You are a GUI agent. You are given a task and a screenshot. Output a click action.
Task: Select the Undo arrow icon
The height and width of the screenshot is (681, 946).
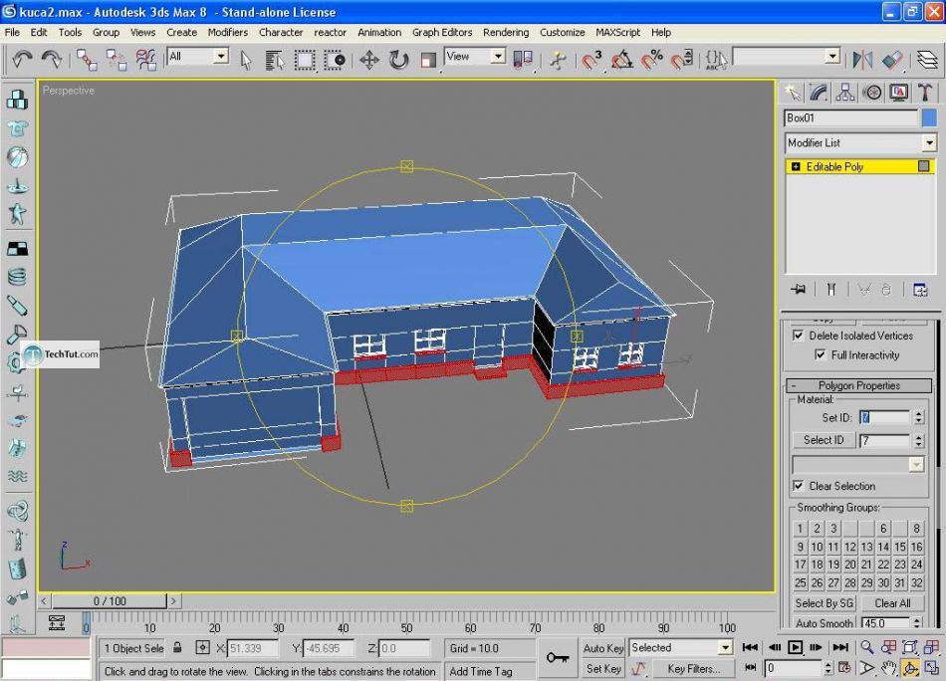click(22, 60)
